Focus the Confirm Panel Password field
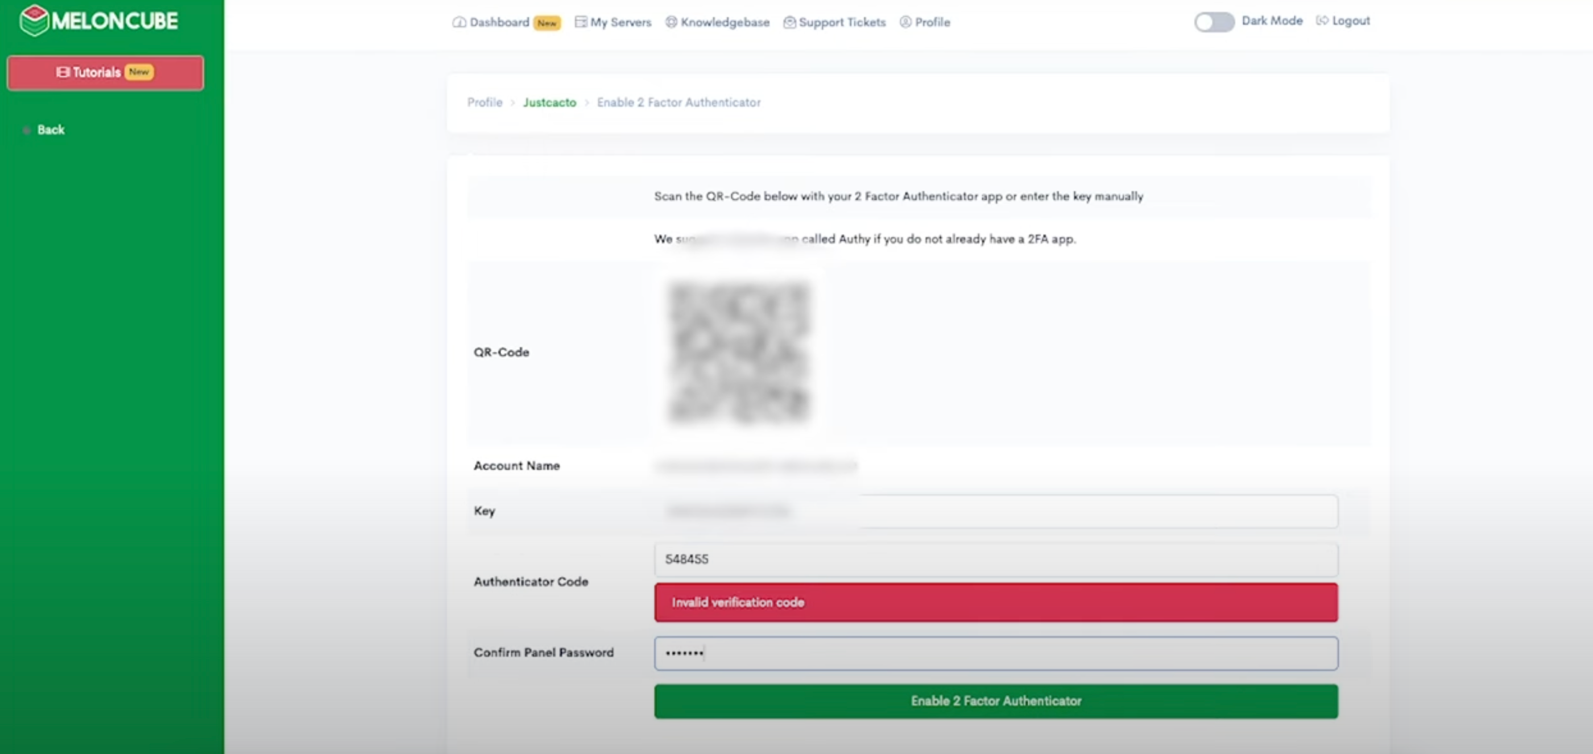This screenshot has width=1593, height=754. tap(996, 653)
